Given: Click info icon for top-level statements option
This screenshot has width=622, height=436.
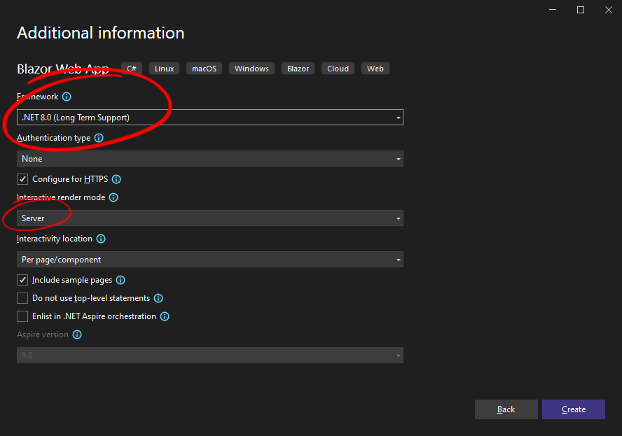Looking at the screenshot, I should click(158, 298).
